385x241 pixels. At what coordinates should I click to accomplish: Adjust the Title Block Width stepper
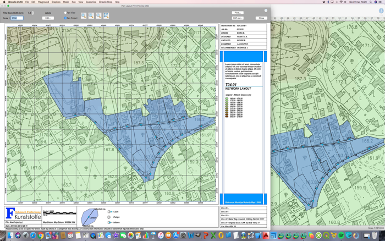pyautogui.click(x=33, y=13)
